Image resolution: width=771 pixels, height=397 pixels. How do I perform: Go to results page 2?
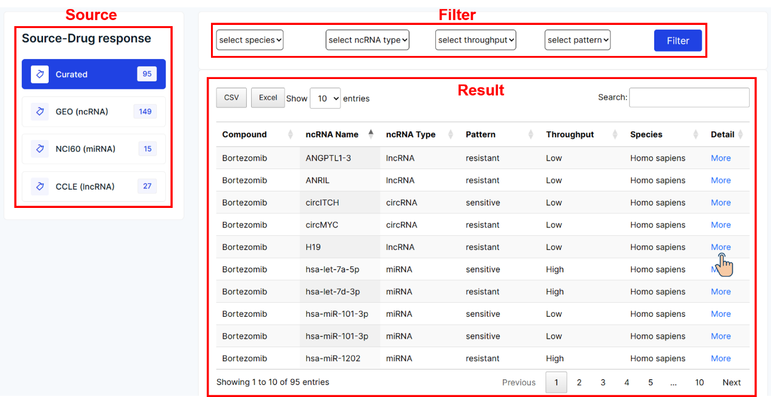click(579, 382)
